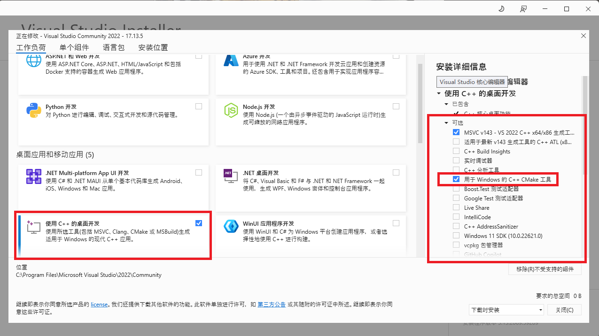Viewport: 599px width, 336px height.
Task: Click the Python 开发 workload icon
Action: pyautogui.click(x=34, y=111)
